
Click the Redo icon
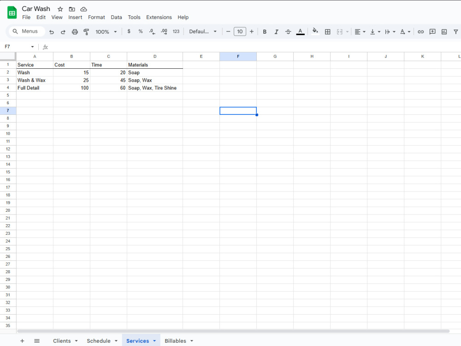(x=63, y=32)
